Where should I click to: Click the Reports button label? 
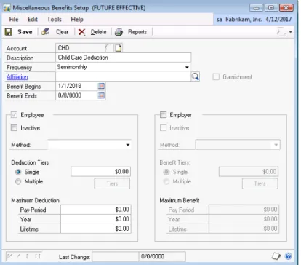click(x=137, y=32)
